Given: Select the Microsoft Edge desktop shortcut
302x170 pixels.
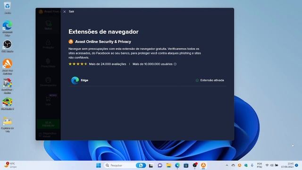Looking at the screenshot, I should 8,28.
